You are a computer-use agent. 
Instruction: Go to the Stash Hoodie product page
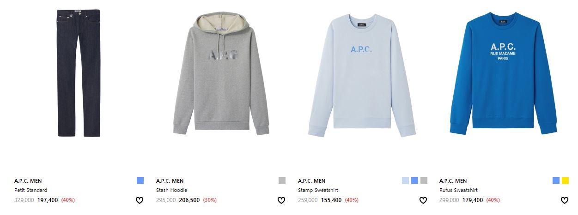tap(171, 190)
